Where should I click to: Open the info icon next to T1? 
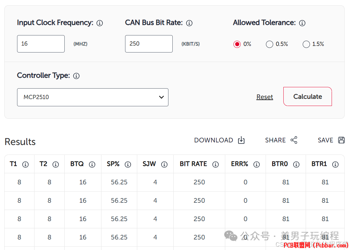pyautogui.click(x=26, y=164)
